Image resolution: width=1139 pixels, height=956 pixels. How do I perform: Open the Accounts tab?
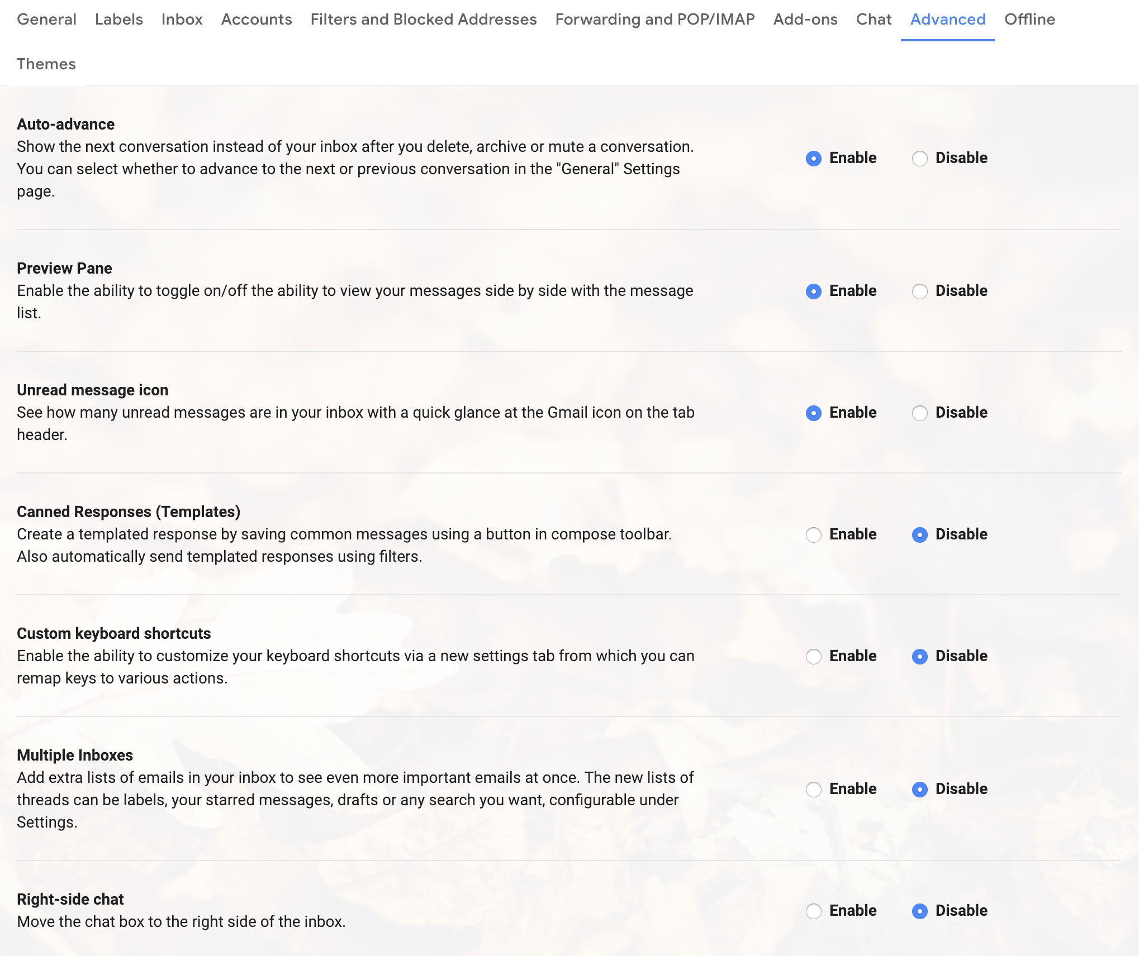coord(257,20)
